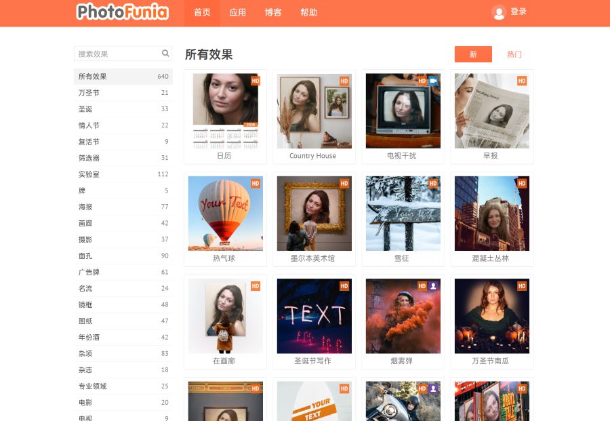Viewport: 610px width, 421px height.
Task: Open the 博客 menu item
Action: 273,13
